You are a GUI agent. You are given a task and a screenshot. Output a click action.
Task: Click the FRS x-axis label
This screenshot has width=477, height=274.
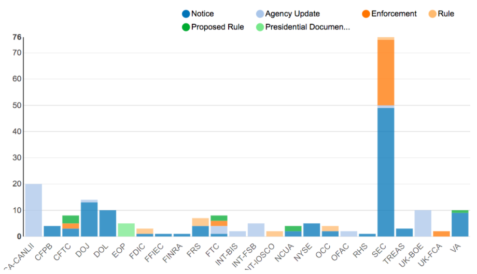(x=193, y=250)
